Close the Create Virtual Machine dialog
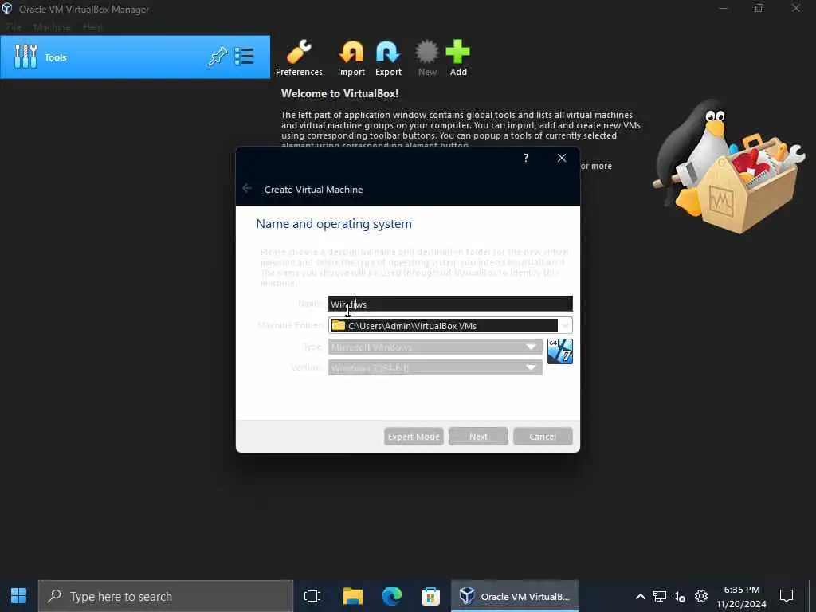816x612 pixels. click(x=562, y=158)
